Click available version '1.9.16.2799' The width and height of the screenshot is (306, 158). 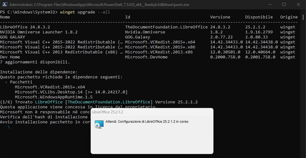point(259,32)
